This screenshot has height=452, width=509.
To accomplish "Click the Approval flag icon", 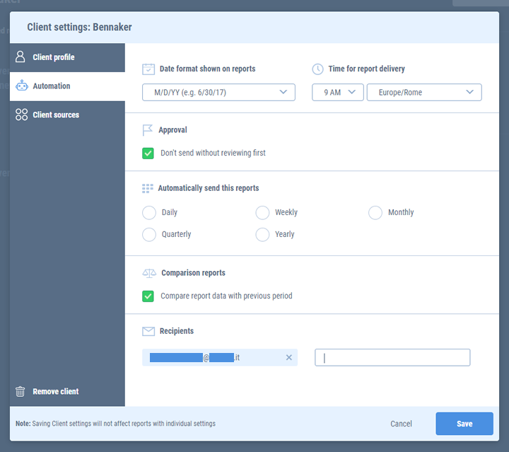I will (x=147, y=130).
